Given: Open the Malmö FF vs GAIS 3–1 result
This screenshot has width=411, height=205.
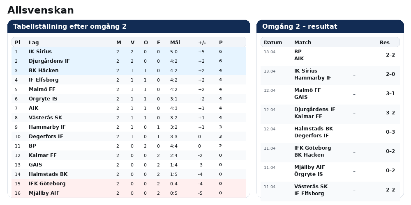Looking at the screenshot, I should 390,93.
